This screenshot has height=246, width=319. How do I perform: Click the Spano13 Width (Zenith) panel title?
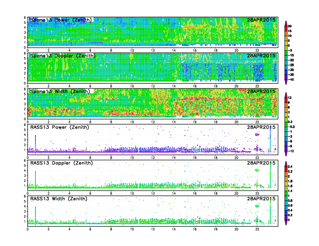pos(60,92)
